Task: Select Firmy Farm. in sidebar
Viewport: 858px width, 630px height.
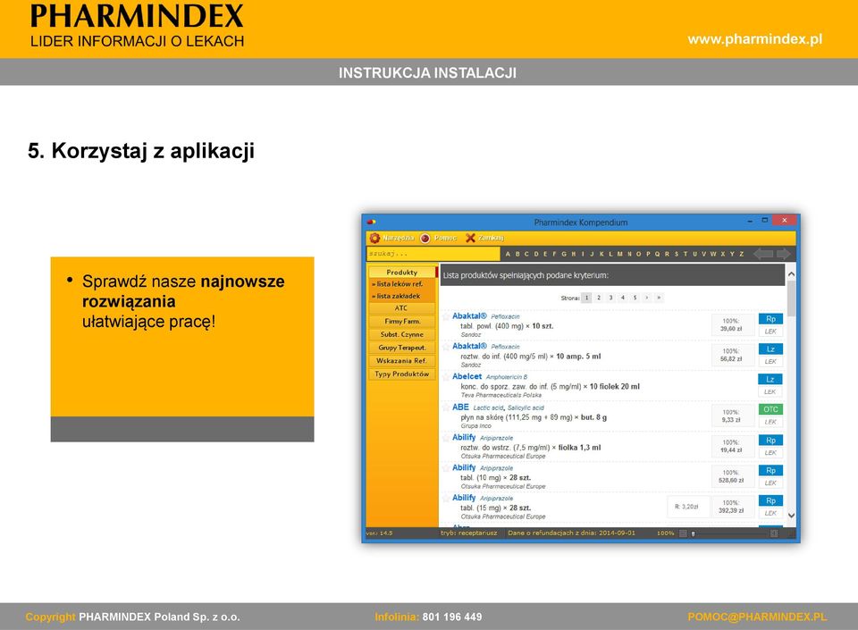Action: coord(401,321)
